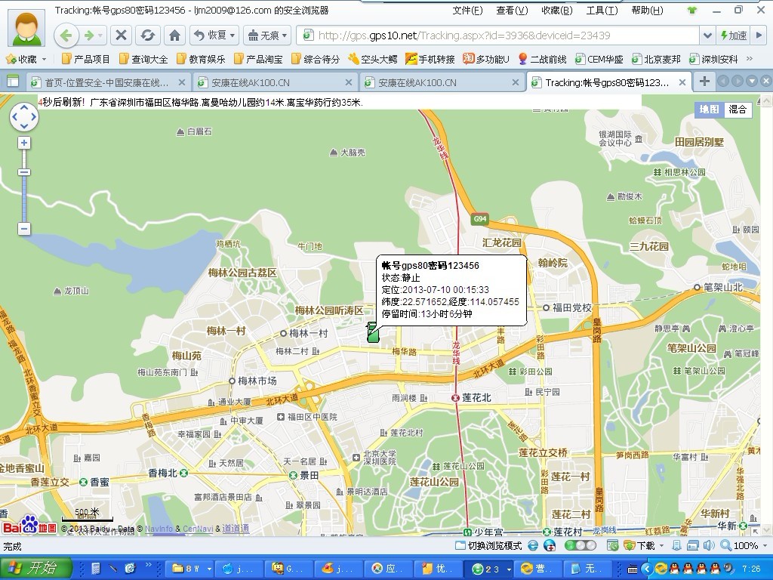Expand the 下载 dropdown arrow
The height and width of the screenshot is (580, 773).
pyautogui.click(x=661, y=545)
